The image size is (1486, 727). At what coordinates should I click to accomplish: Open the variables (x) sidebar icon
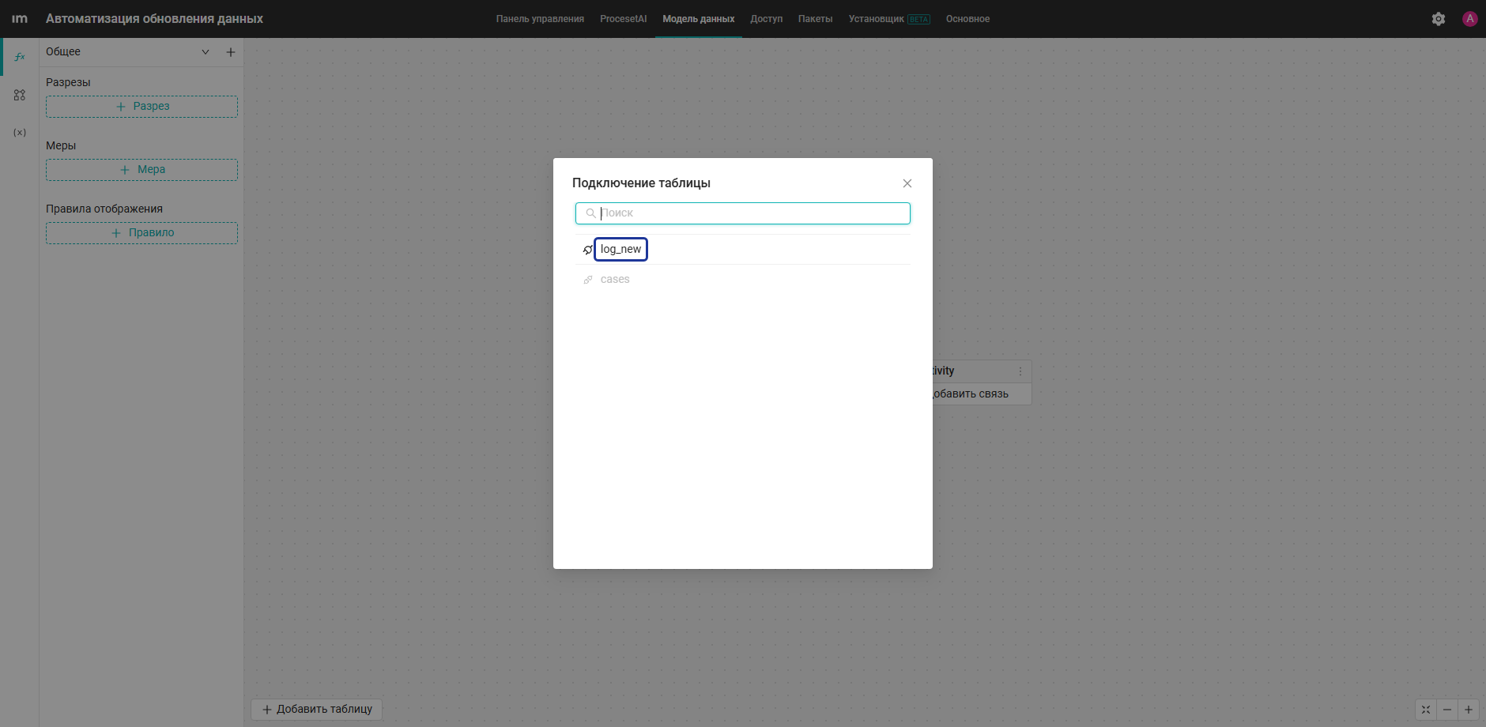[20, 133]
